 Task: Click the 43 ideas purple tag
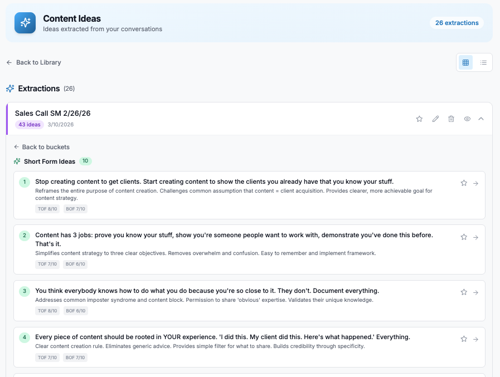[30, 125]
